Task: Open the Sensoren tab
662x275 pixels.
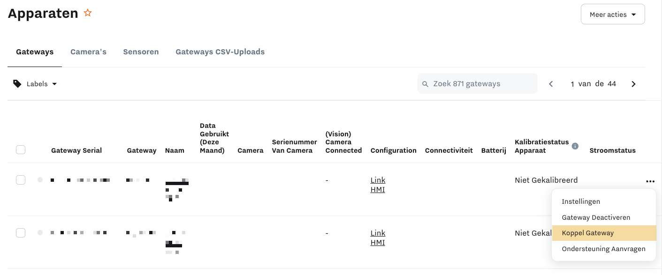Action: click(x=141, y=52)
